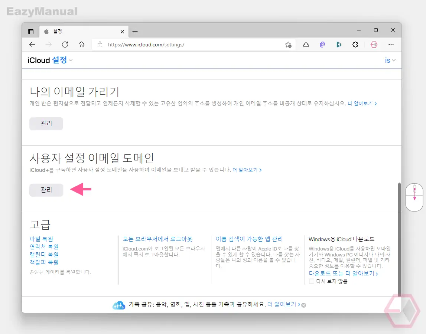The width and height of the screenshot is (426, 334).
Task: Close the 설정 browser tab
Action: 122,32
